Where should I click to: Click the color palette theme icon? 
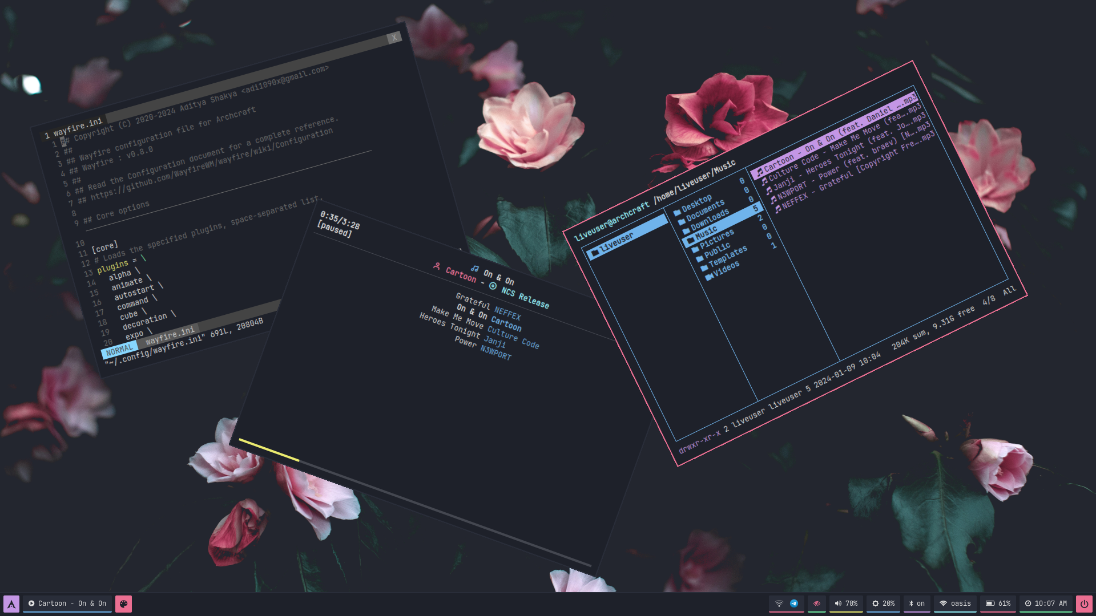123,603
